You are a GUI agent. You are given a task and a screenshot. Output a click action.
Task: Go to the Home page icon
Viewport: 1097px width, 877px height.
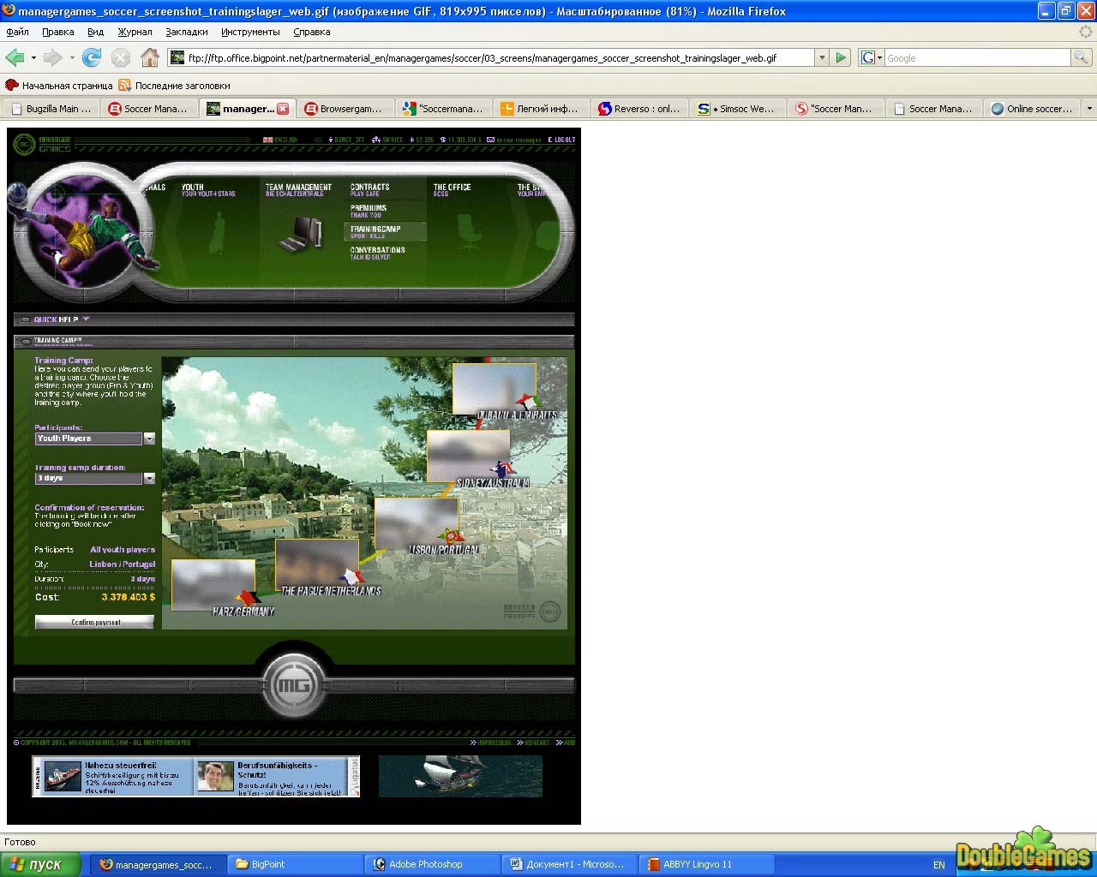point(150,58)
